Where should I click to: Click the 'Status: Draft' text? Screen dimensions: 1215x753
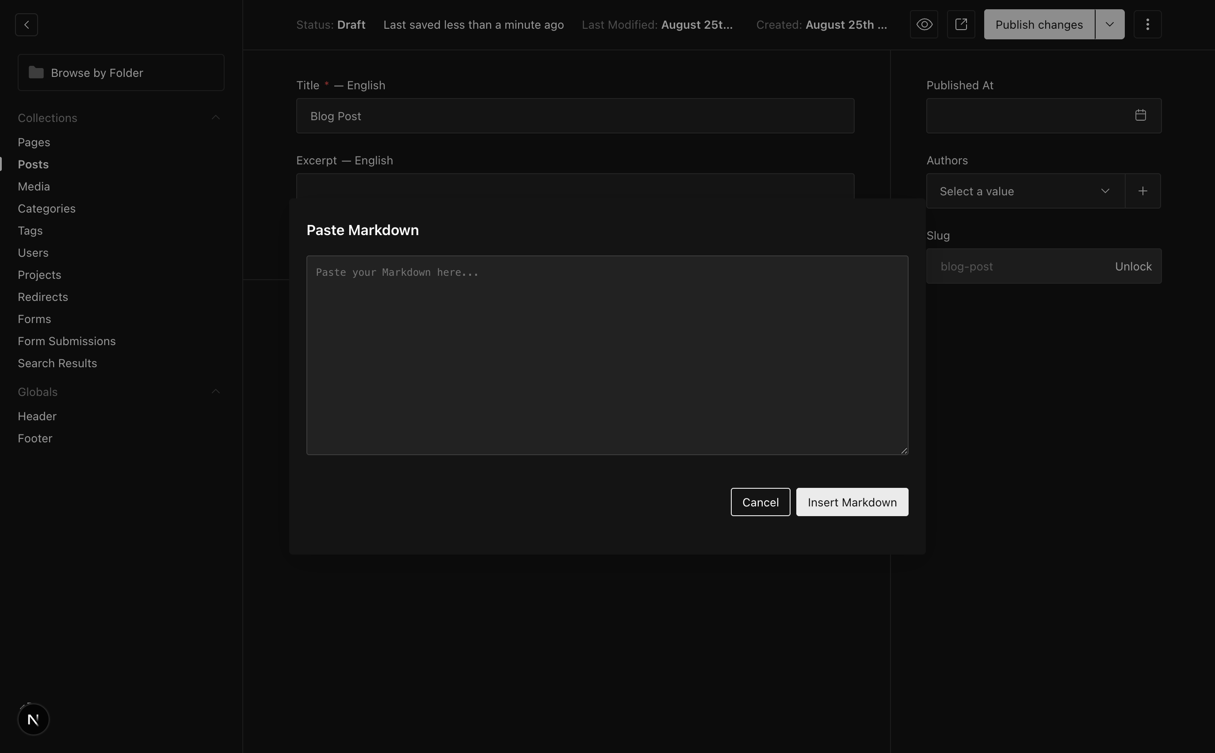(x=331, y=24)
